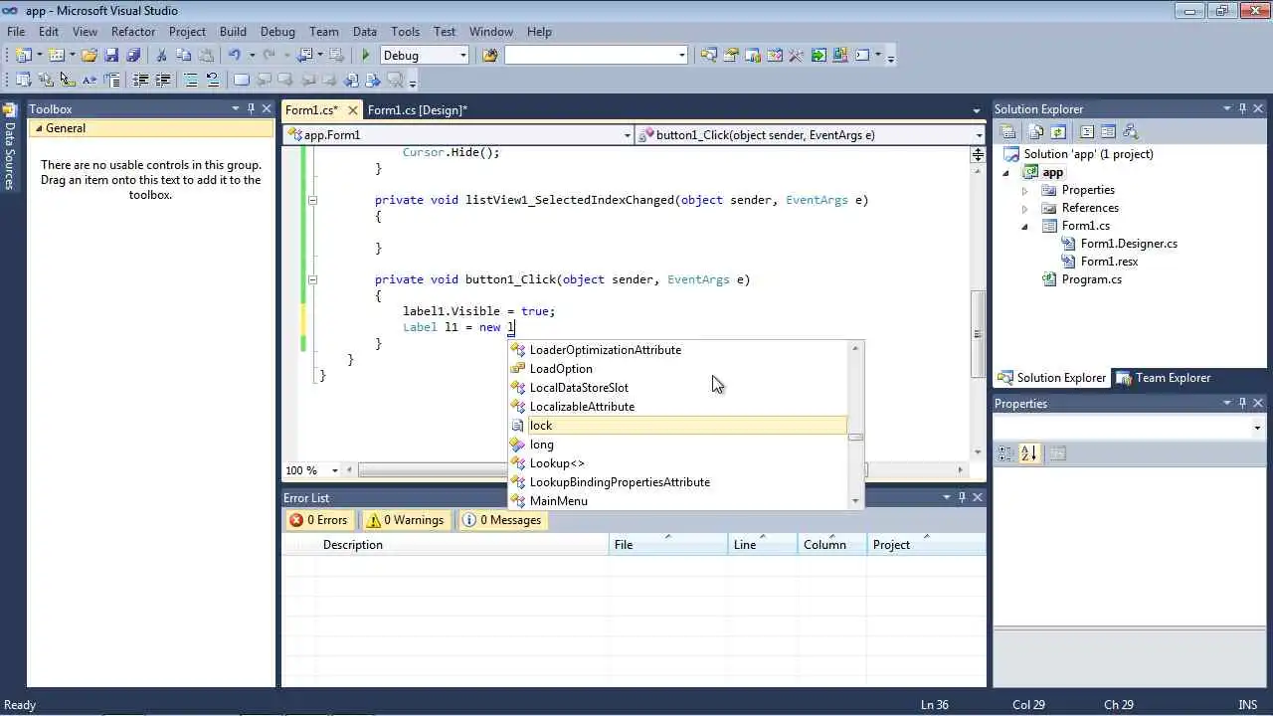Screen dimensions: 1273x716
Task: Sort Error List by Line column
Action: pos(763,544)
